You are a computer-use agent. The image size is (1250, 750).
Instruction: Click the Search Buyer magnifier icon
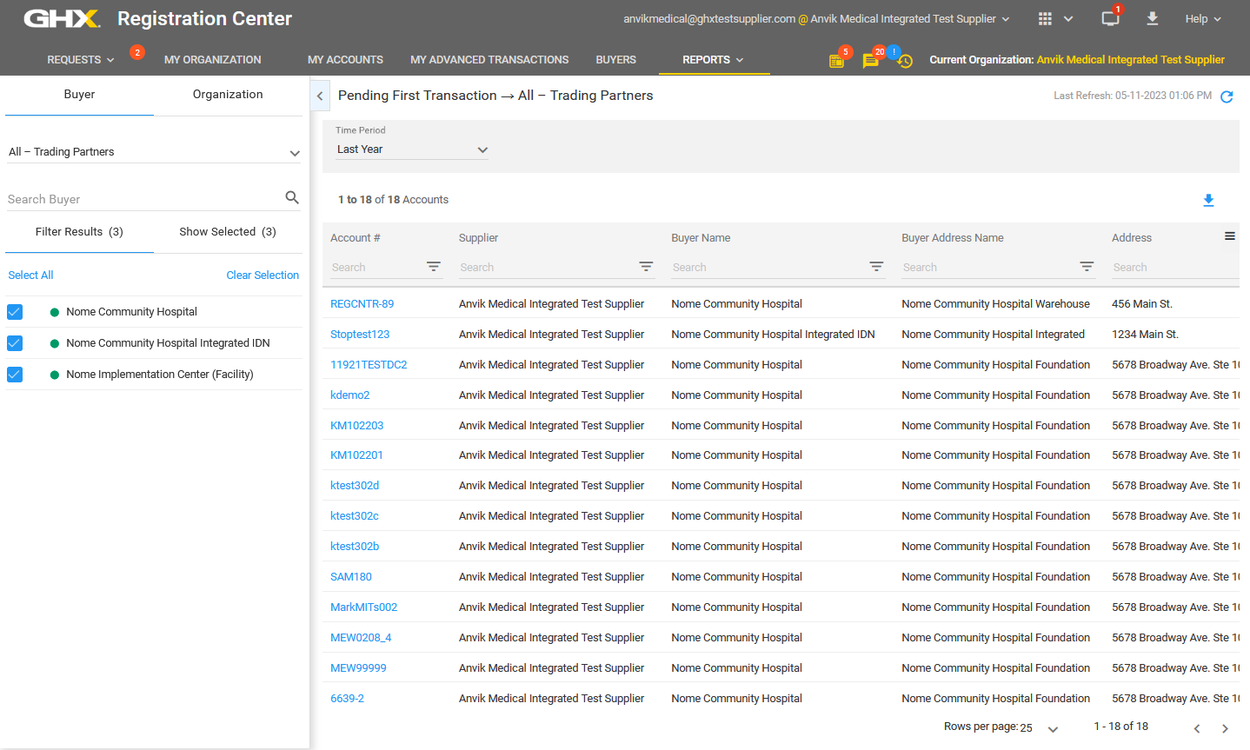(292, 198)
